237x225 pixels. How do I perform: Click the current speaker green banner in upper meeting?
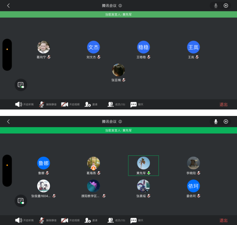118,15
